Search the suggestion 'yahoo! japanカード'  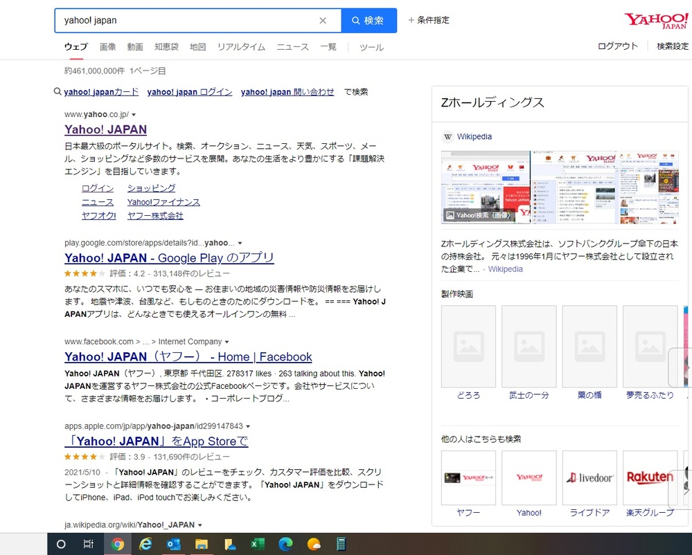pyautogui.click(x=101, y=91)
